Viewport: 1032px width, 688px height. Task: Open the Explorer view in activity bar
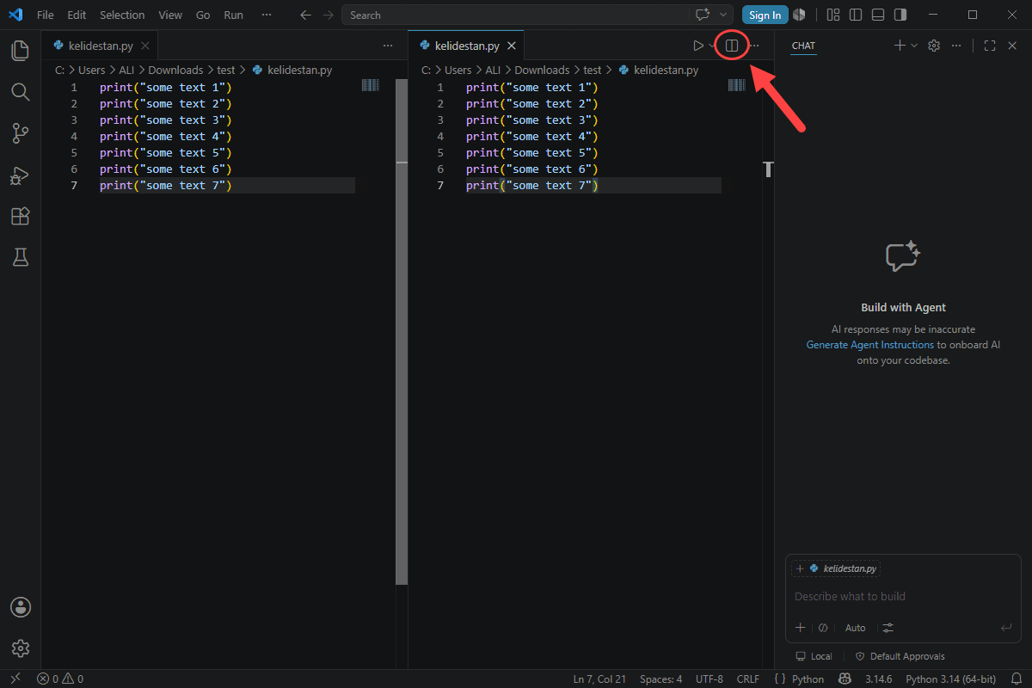21,51
